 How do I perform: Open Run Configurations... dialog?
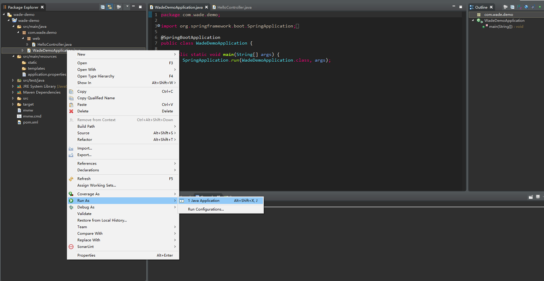coord(221,209)
